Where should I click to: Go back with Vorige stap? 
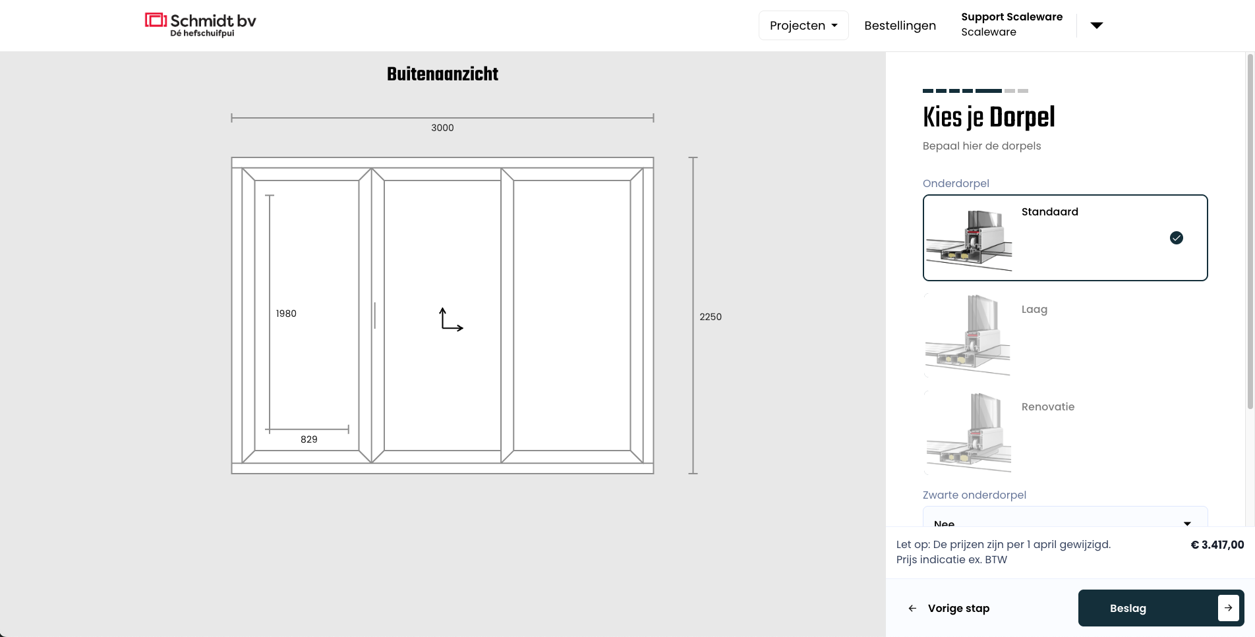pyautogui.click(x=958, y=609)
